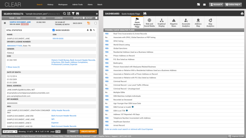Save the dashboard Quick Analysis Flags with disk icon
Screen dimensions: 246x138
pyautogui.click(x=145, y=13)
